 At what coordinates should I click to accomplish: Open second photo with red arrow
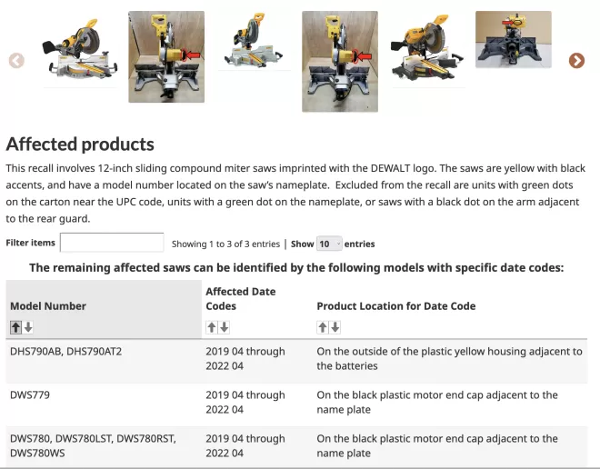[166, 57]
